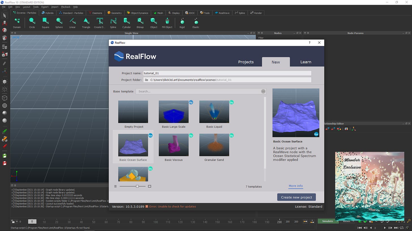Add a Triangle emitter
This screenshot has height=231, width=412.
pos(86,23)
